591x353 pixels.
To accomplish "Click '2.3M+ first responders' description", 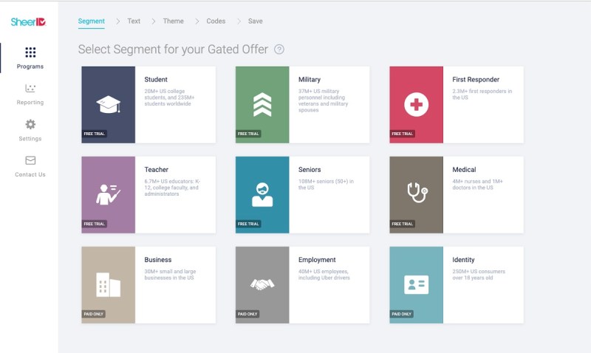I will (x=482, y=95).
